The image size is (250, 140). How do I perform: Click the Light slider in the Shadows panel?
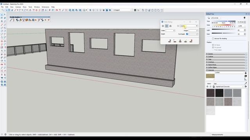223,30
